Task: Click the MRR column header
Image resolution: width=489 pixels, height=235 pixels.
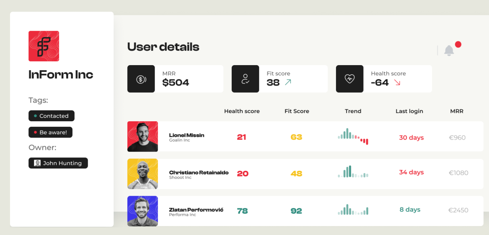Action: (457, 111)
